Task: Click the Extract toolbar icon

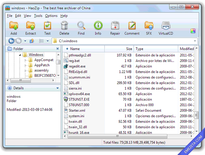Action: point(31,26)
